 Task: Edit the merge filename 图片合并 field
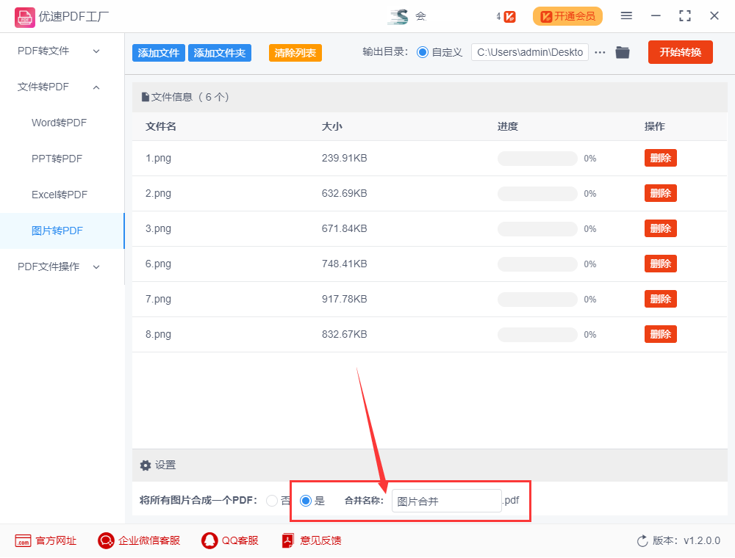[446, 501]
